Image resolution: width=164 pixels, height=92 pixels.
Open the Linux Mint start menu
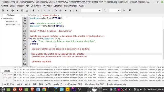(3, 89)
